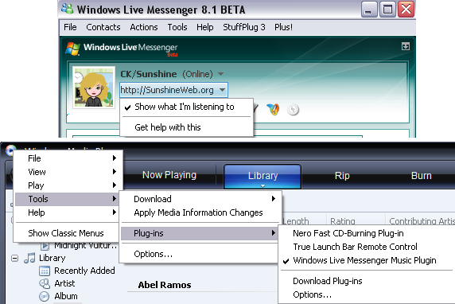The width and height of the screenshot is (455, 304).
Task: Open Options... in Tools submenu
Action: pos(199,254)
